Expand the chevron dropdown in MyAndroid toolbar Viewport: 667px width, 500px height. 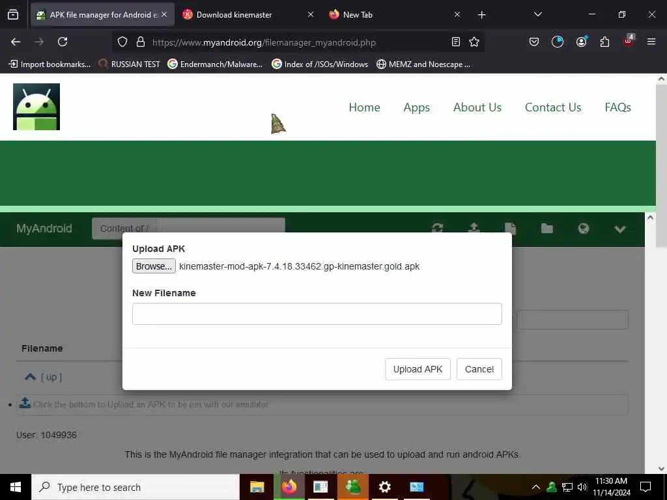point(620,229)
